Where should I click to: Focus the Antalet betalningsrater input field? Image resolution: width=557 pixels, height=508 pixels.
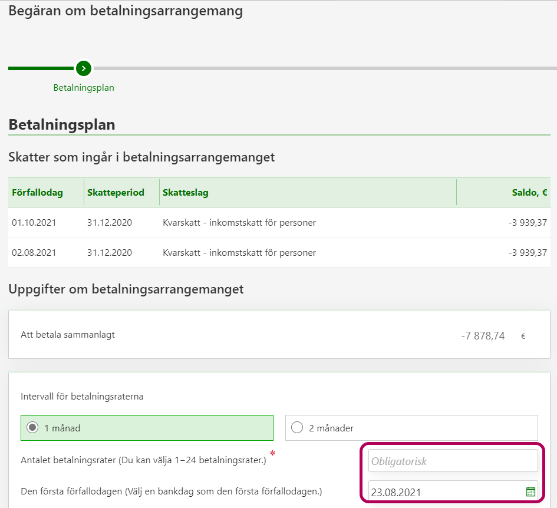pos(453,461)
